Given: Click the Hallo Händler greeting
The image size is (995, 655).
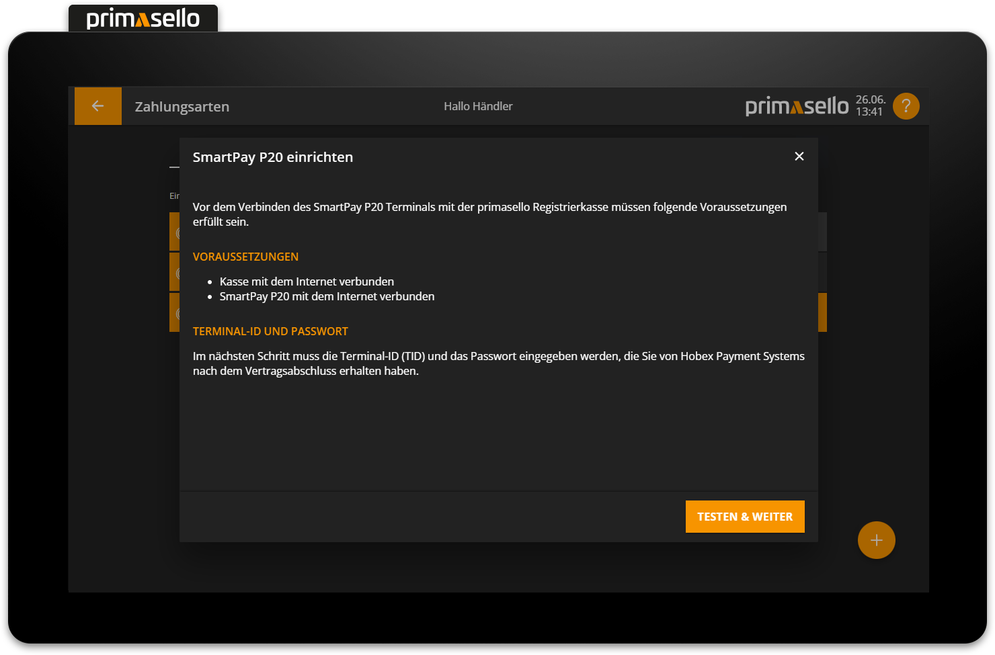Looking at the screenshot, I should [477, 106].
